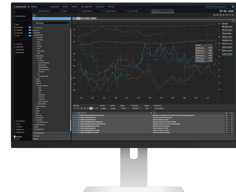Star the first MBS expression as favorite
This screenshot has height=192, width=236.
coord(77,116)
